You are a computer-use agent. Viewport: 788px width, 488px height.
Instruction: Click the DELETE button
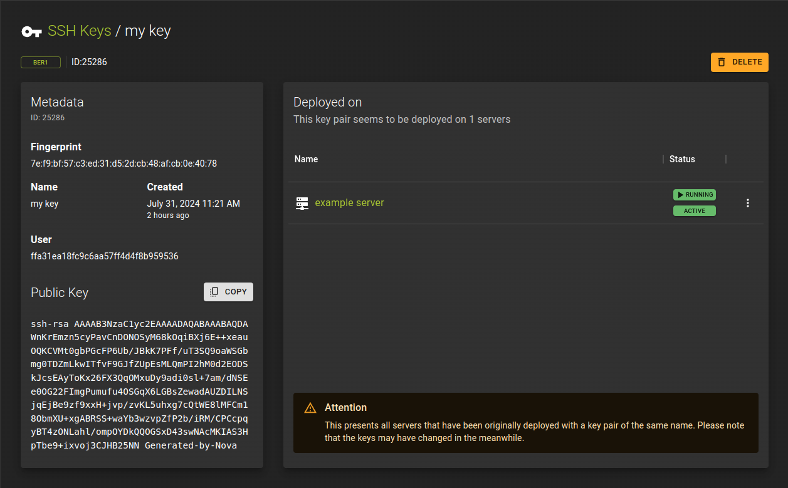tap(739, 62)
